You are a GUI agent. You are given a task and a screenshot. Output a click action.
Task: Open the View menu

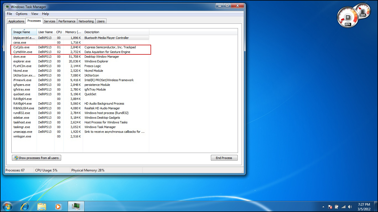click(x=35, y=14)
